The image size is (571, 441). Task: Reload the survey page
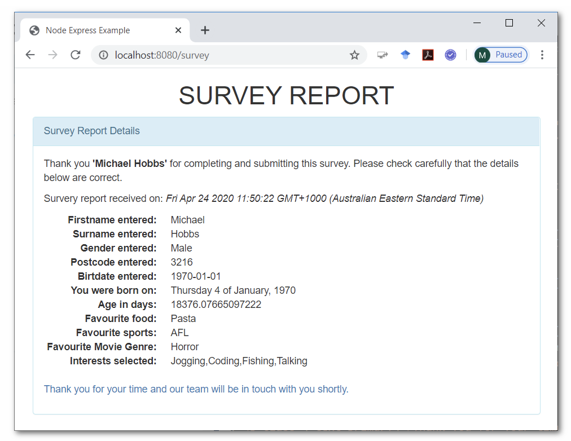[76, 55]
